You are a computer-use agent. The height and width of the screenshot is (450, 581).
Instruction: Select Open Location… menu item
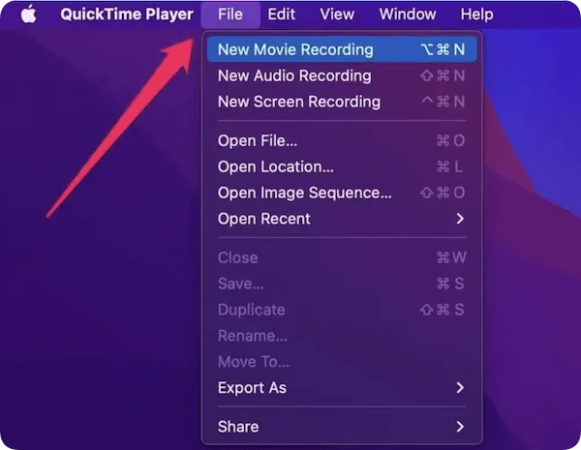pos(342,166)
